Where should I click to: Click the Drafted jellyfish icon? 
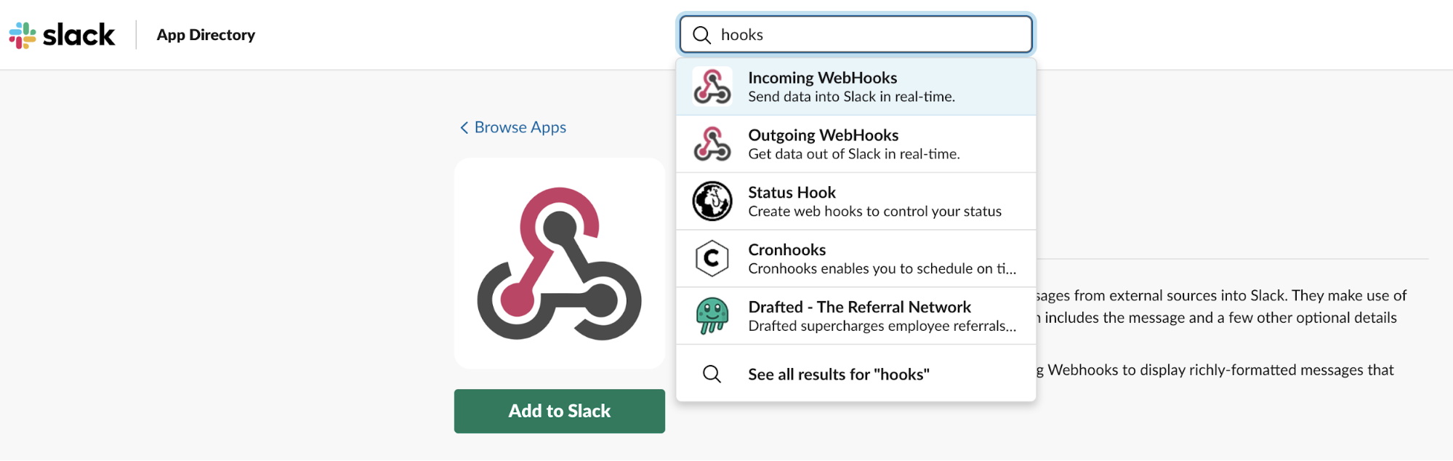712,316
